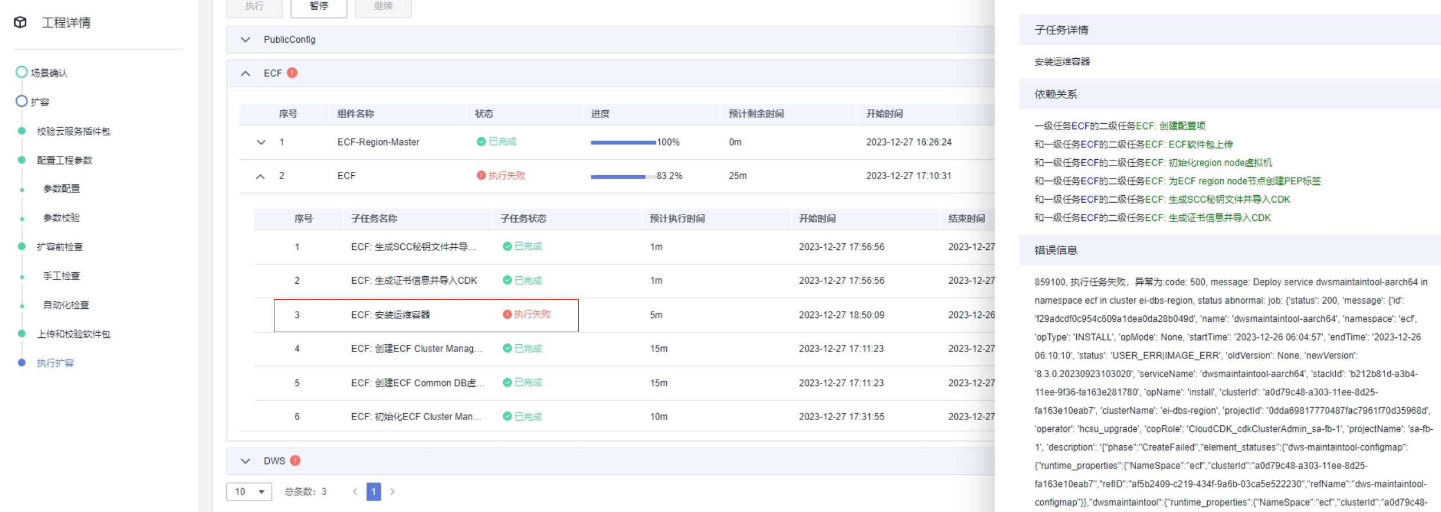Screen dimensions: 1441x512
Task: Go to next page arrow in pagination
Action: click(392, 491)
